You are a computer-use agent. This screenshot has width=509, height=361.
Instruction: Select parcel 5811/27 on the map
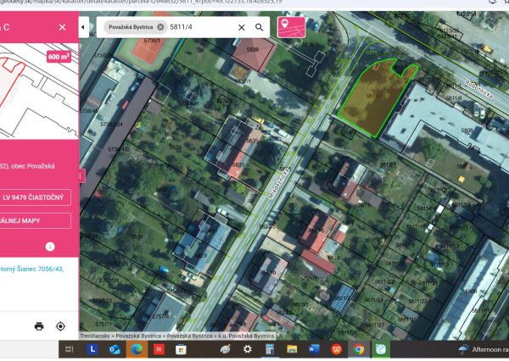pos(375,325)
